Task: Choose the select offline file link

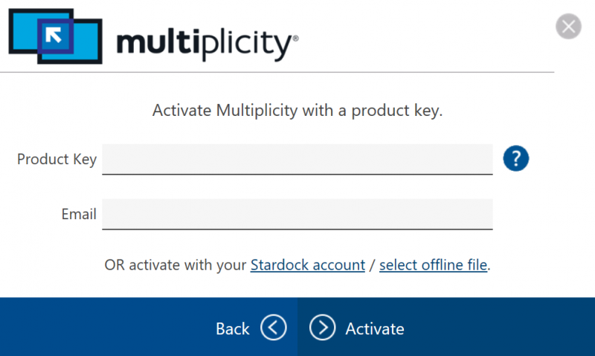Action: point(433,265)
